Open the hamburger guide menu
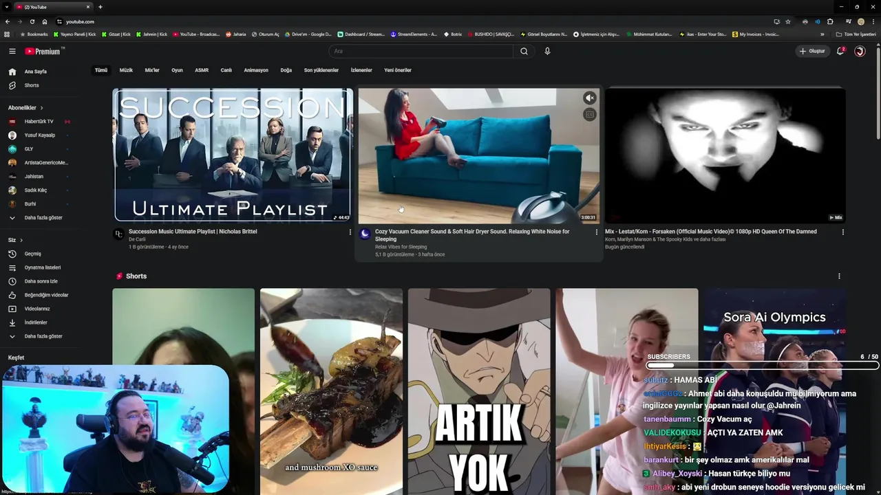This screenshot has width=881, height=495. pos(12,51)
